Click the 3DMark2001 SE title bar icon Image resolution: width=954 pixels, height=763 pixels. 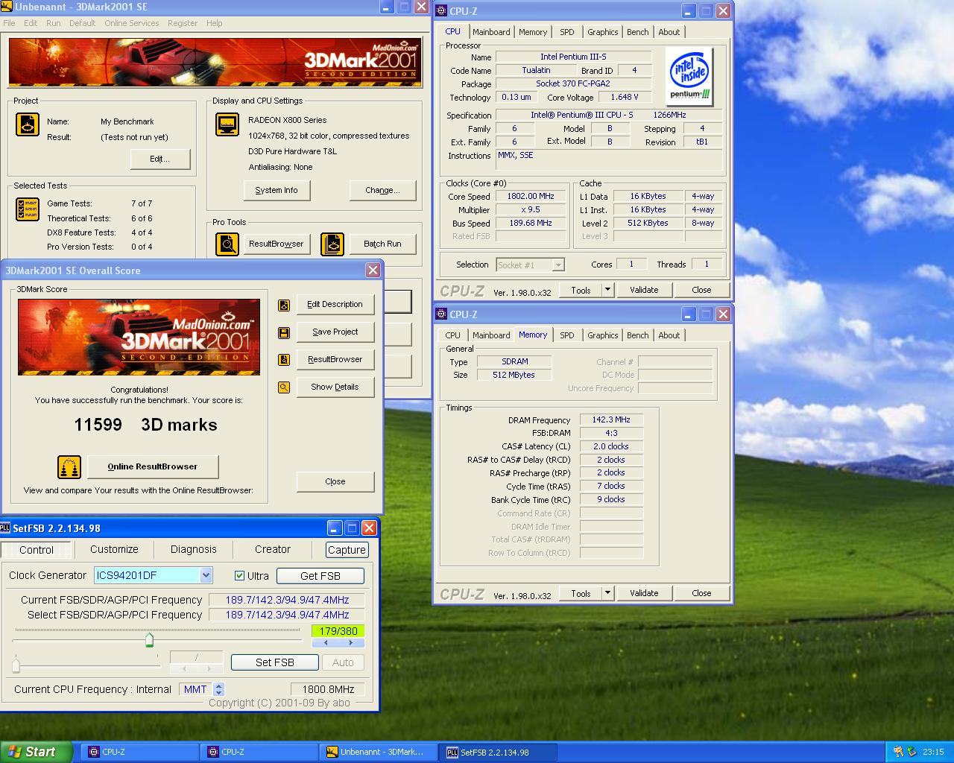7,7
